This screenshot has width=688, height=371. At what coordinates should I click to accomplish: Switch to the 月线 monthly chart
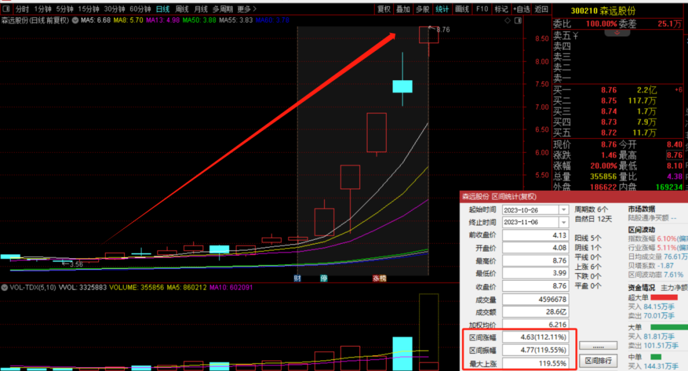(x=201, y=9)
